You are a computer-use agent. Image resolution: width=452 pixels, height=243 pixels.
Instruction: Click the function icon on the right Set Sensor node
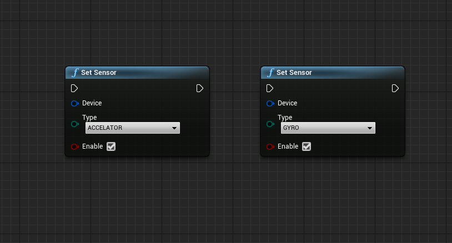[x=270, y=72]
